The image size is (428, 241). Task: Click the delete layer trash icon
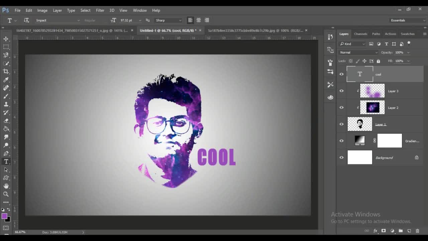[x=417, y=231]
